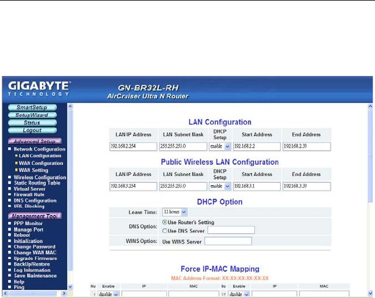This screenshot has width=375, height=298.
Task: Open the Help link in sidebar
Action: pos(19,282)
